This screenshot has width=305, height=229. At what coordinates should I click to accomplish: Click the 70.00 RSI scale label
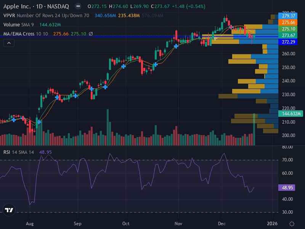[287, 160]
